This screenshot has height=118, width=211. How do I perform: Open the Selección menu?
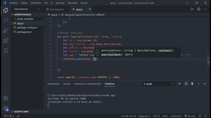36,3
